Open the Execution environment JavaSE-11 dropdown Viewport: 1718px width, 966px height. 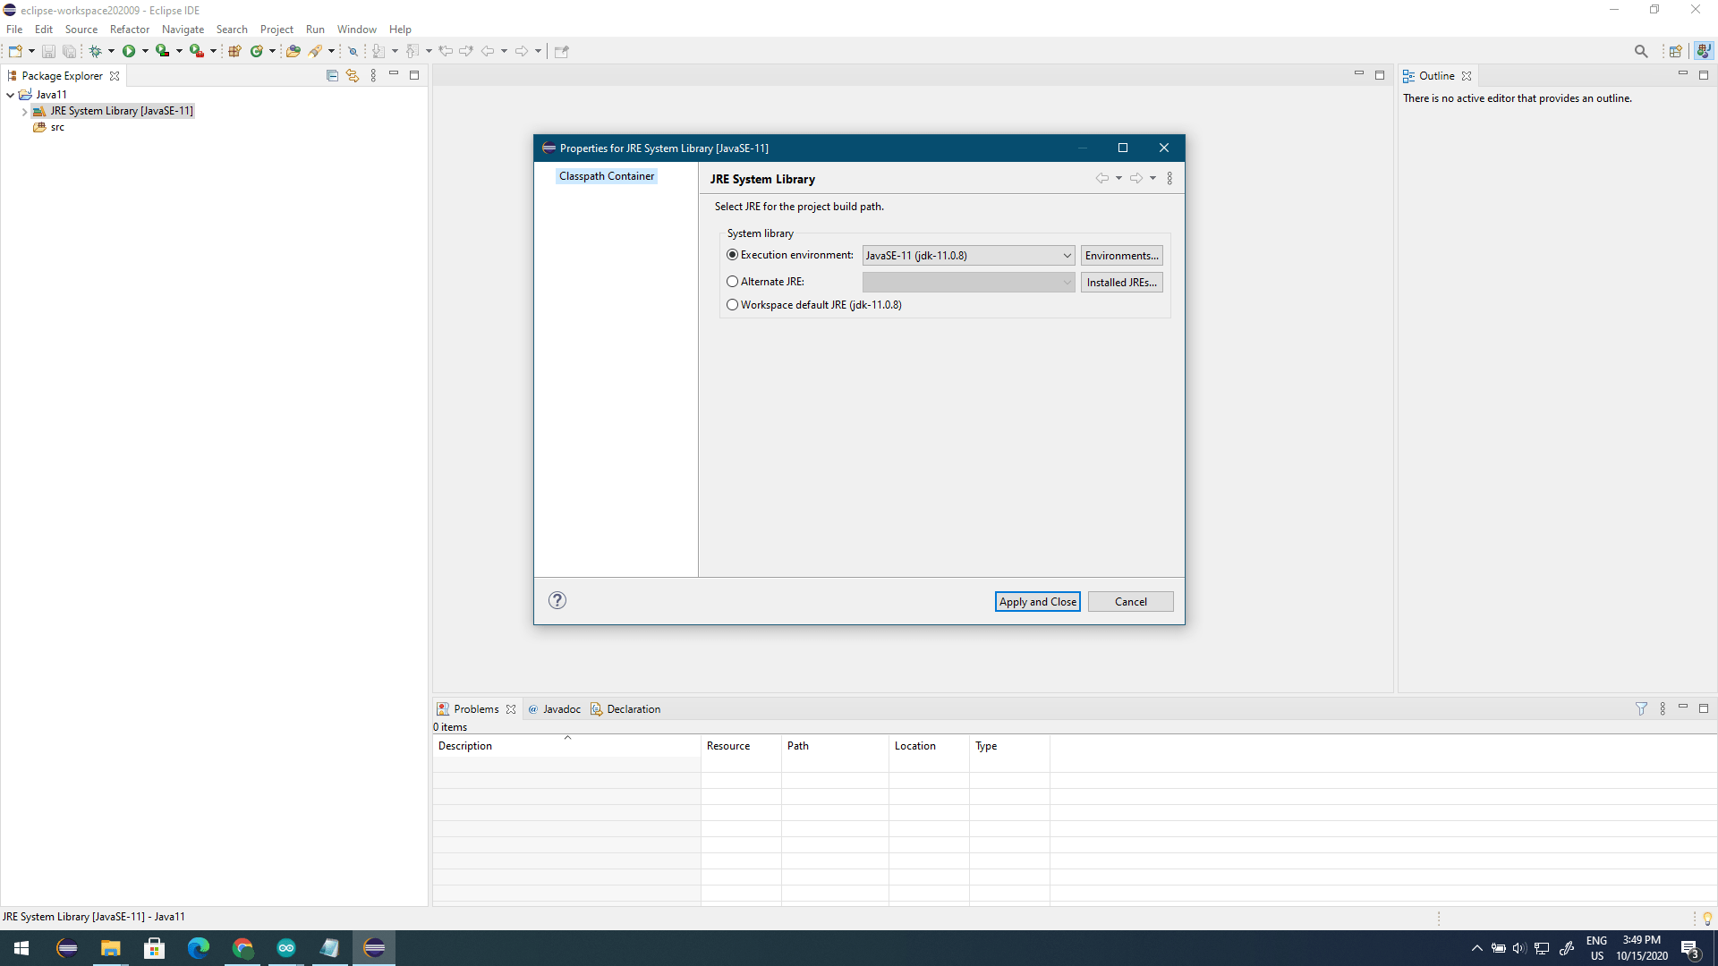(968, 256)
